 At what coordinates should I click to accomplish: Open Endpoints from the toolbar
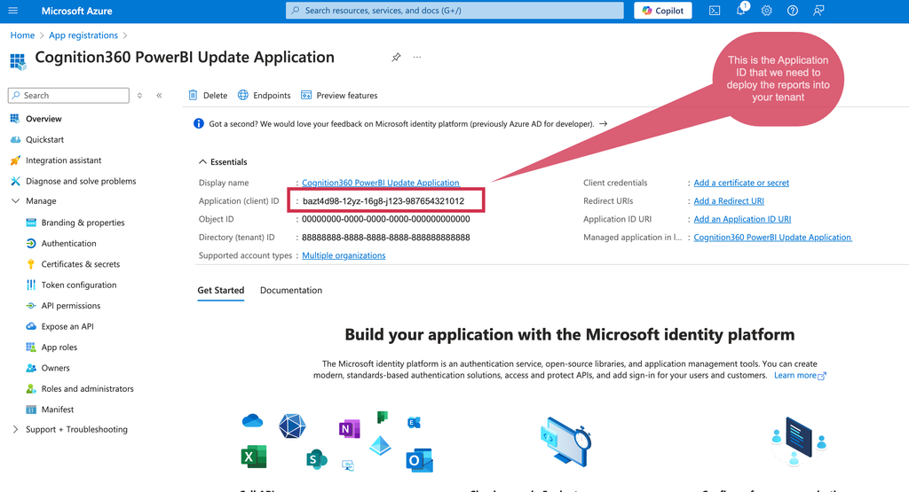point(264,96)
